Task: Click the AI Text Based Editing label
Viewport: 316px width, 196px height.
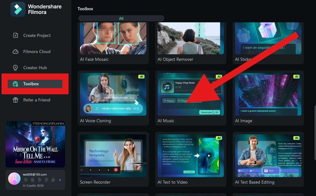Action: coord(255,182)
